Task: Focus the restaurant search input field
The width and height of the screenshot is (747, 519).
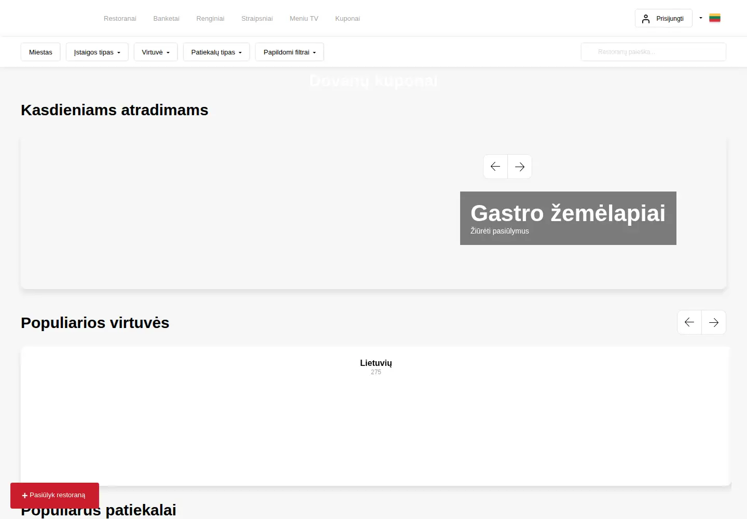Action: (654, 52)
